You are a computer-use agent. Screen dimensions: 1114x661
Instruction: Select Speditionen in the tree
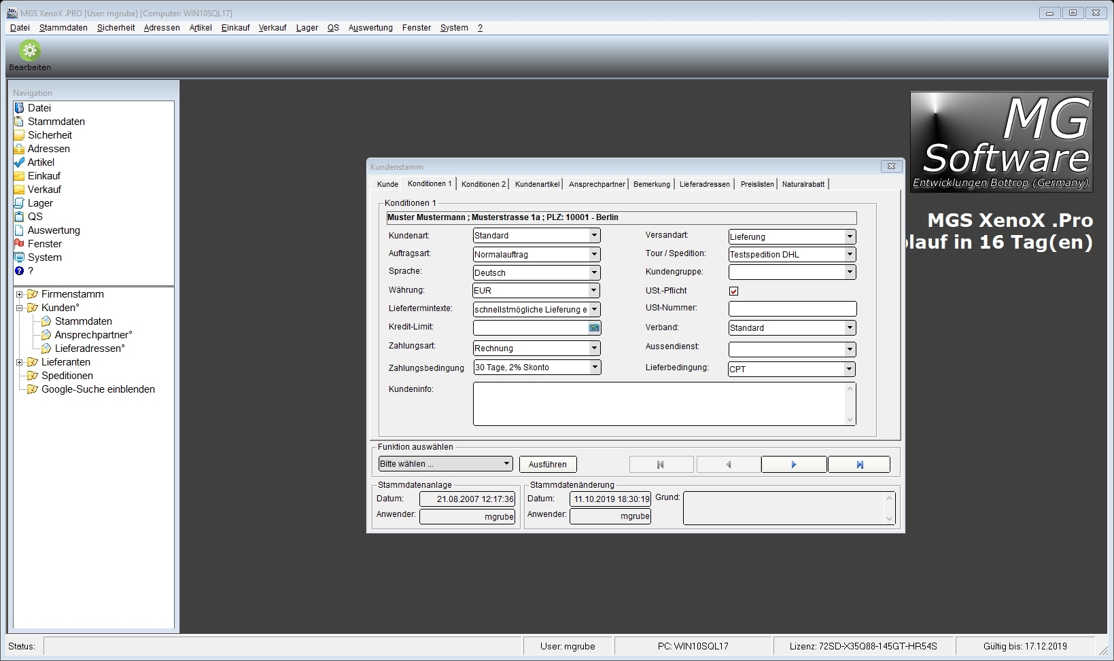(x=67, y=376)
